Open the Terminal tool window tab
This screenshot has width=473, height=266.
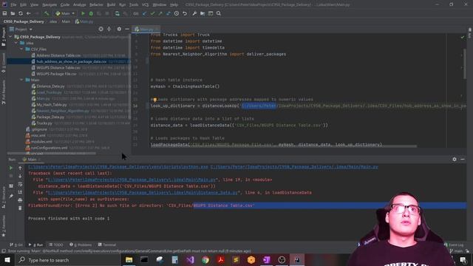point(107,245)
